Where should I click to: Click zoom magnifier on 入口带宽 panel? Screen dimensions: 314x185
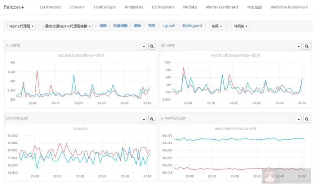click(x=152, y=46)
